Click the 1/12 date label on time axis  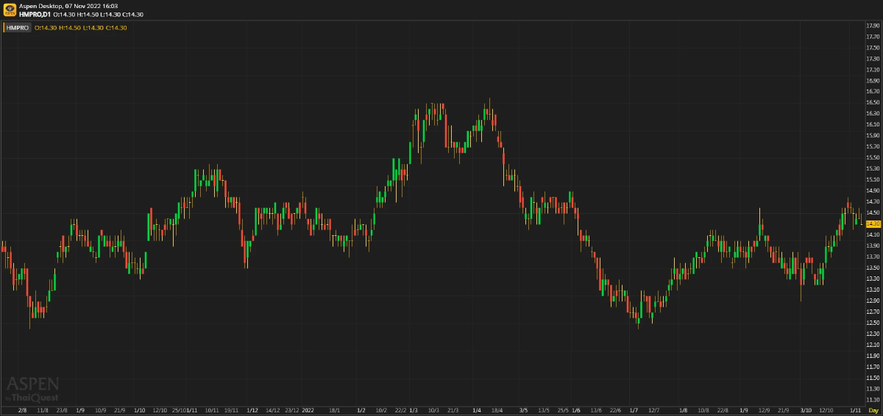252,409
